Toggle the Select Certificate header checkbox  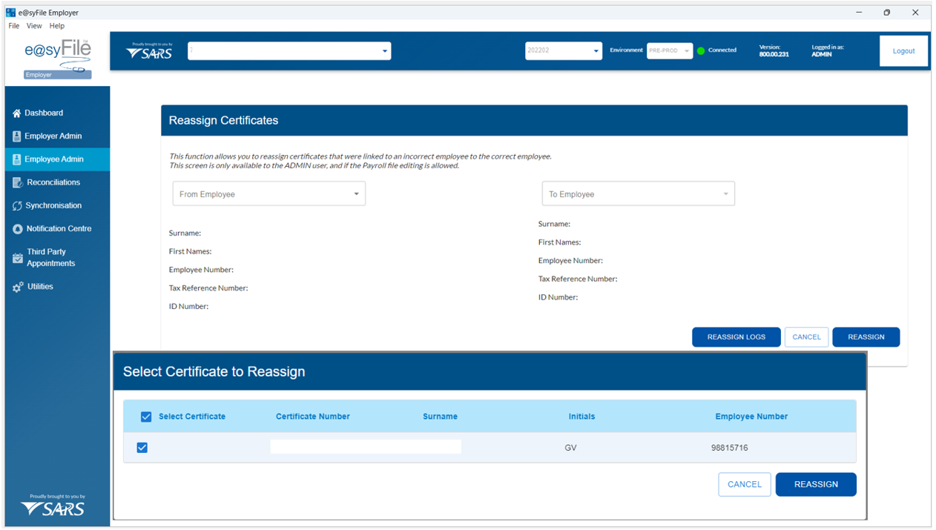(x=146, y=417)
